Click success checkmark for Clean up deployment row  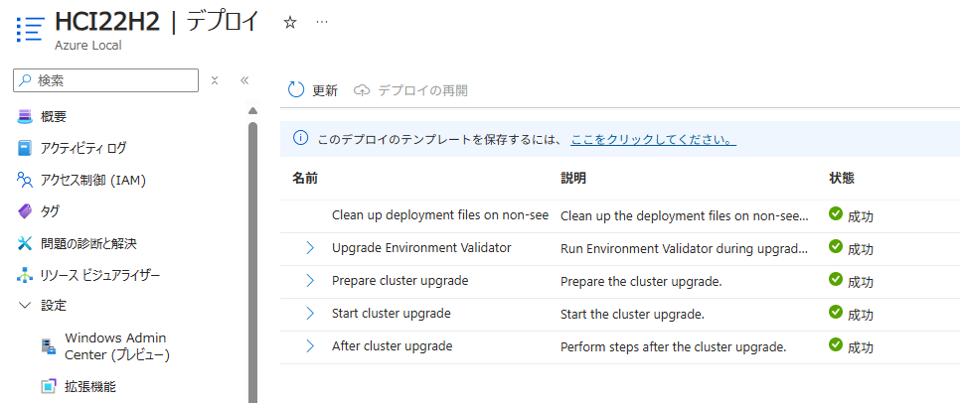pyautogui.click(x=835, y=213)
